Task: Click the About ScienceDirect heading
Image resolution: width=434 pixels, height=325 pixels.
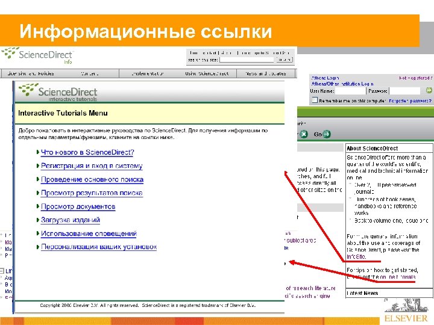Action: coord(372,149)
